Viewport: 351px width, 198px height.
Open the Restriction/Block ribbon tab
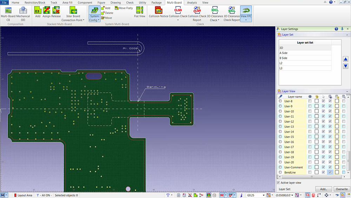coord(35,2)
